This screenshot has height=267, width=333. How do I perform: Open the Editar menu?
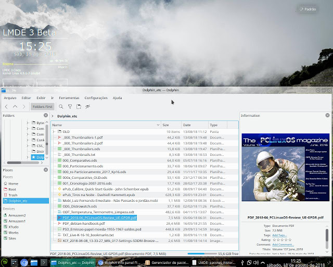click(x=27, y=98)
